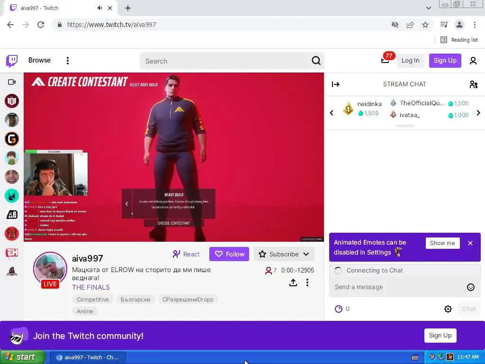Click the share upload icon under stream
485x364 pixels.
[293, 282]
